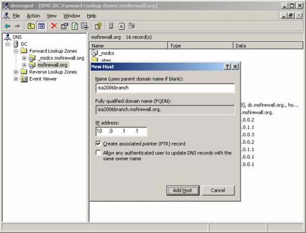The width and height of the screenshot is (306, 233).
Task: Select Event Viewer label in tree
Action: point(43,79)
